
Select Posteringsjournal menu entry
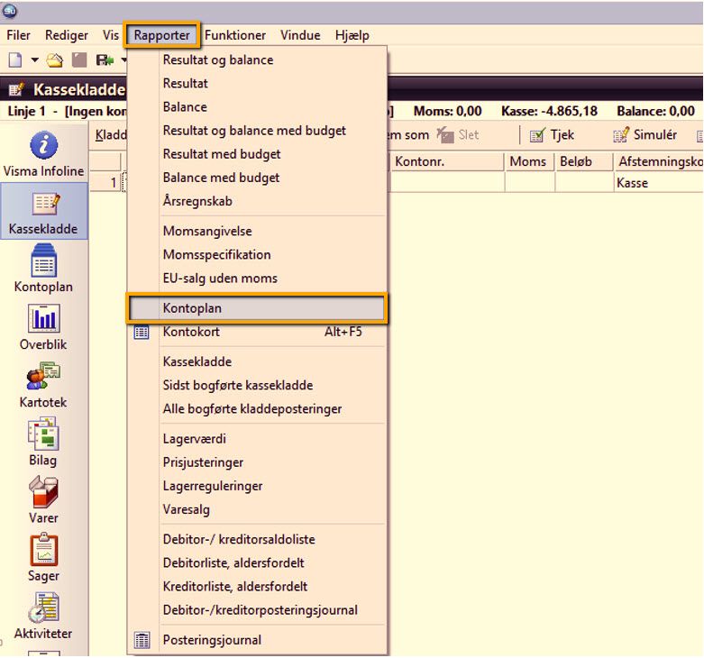click(x=212, y=640)
